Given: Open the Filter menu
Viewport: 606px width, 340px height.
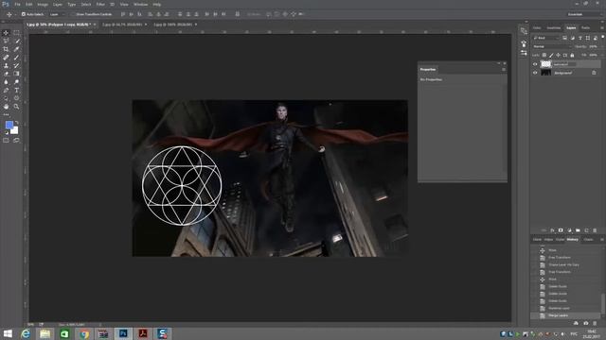Looking at the screenshot, I should [x=100, y=4].
